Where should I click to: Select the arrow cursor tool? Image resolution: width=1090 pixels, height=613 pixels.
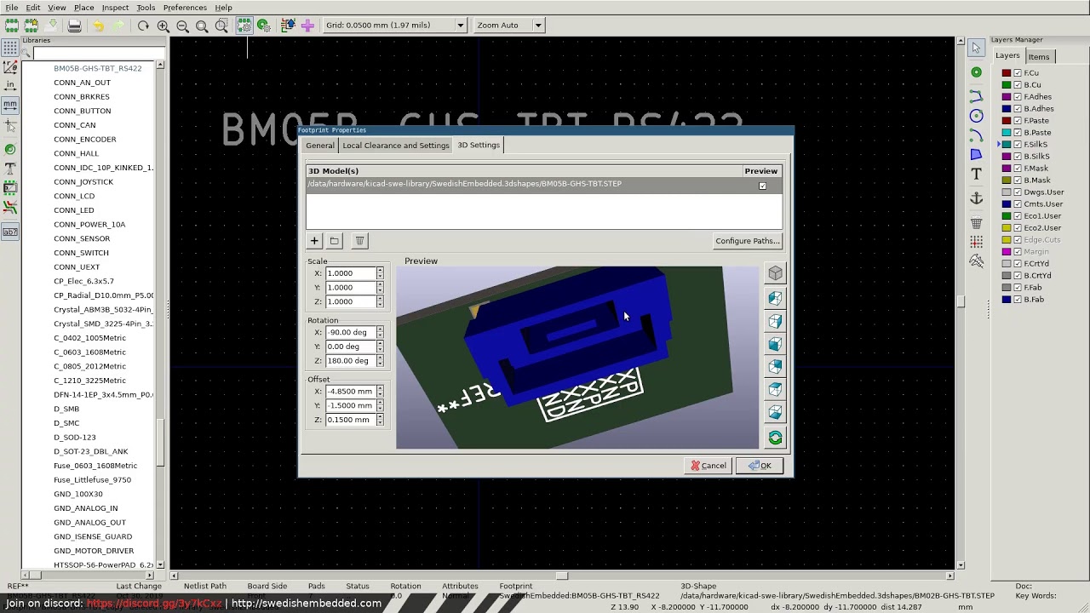click(x=976, y=48)
